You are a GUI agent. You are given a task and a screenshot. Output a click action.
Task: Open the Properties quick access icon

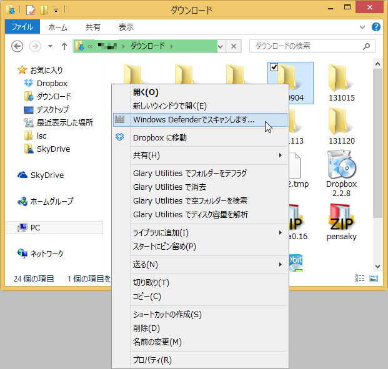31,10
